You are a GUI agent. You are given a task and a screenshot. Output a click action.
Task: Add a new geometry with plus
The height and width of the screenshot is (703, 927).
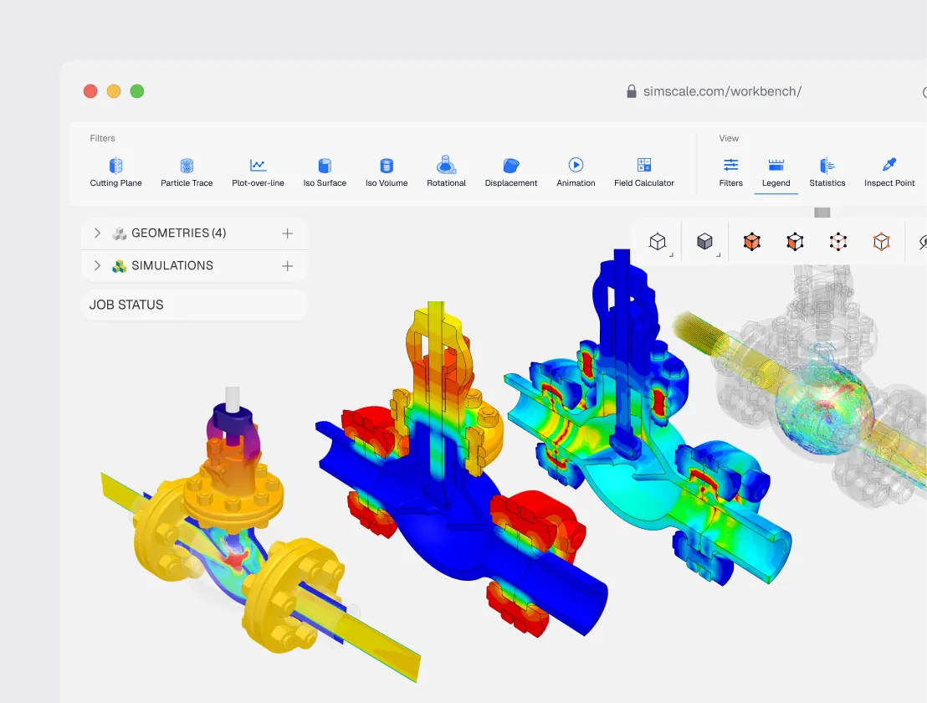click(287, 233)
